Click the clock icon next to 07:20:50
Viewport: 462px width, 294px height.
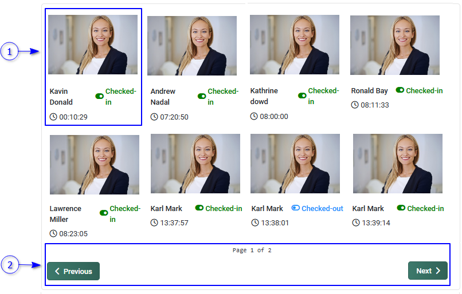(x=154, y=117)
